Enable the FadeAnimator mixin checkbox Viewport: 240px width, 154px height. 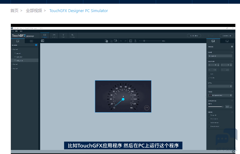click(x=209, y=123)
